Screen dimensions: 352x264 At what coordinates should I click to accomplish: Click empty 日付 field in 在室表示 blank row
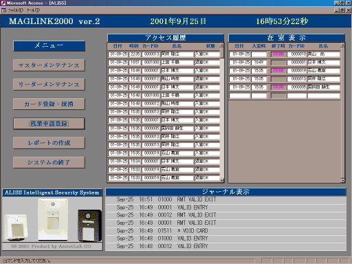pyautogui.click(x=239, y=96)
